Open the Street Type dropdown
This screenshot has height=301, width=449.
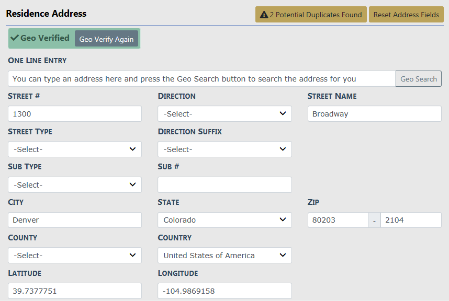(75, 149)
